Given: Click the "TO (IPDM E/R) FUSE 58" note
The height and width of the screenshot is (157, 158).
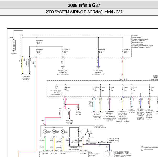Looking at the screenshot, I should (x=98, y=73).
